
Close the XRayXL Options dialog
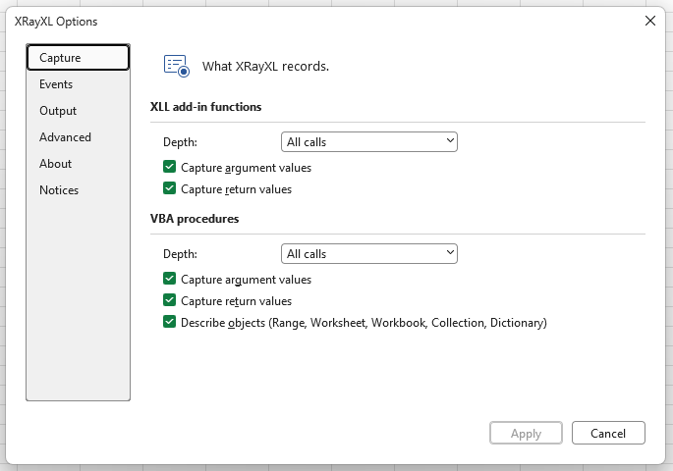650,21
